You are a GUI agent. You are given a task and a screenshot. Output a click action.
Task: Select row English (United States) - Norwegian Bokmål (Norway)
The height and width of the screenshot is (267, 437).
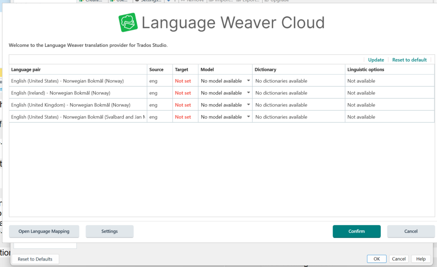coord(221,81)
